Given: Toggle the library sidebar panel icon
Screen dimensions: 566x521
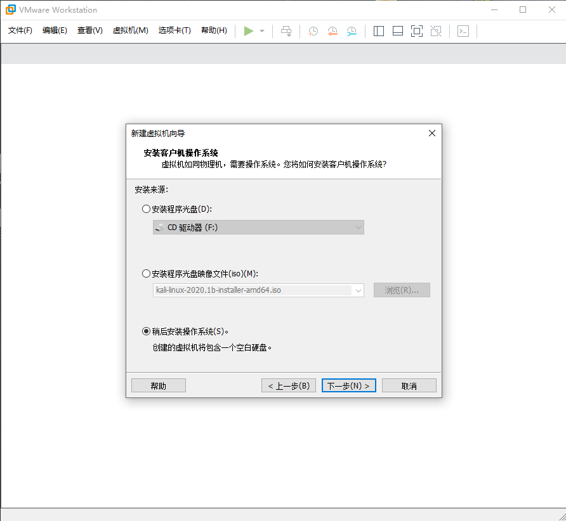Looking at the screenshot, I should pos(379,31).
